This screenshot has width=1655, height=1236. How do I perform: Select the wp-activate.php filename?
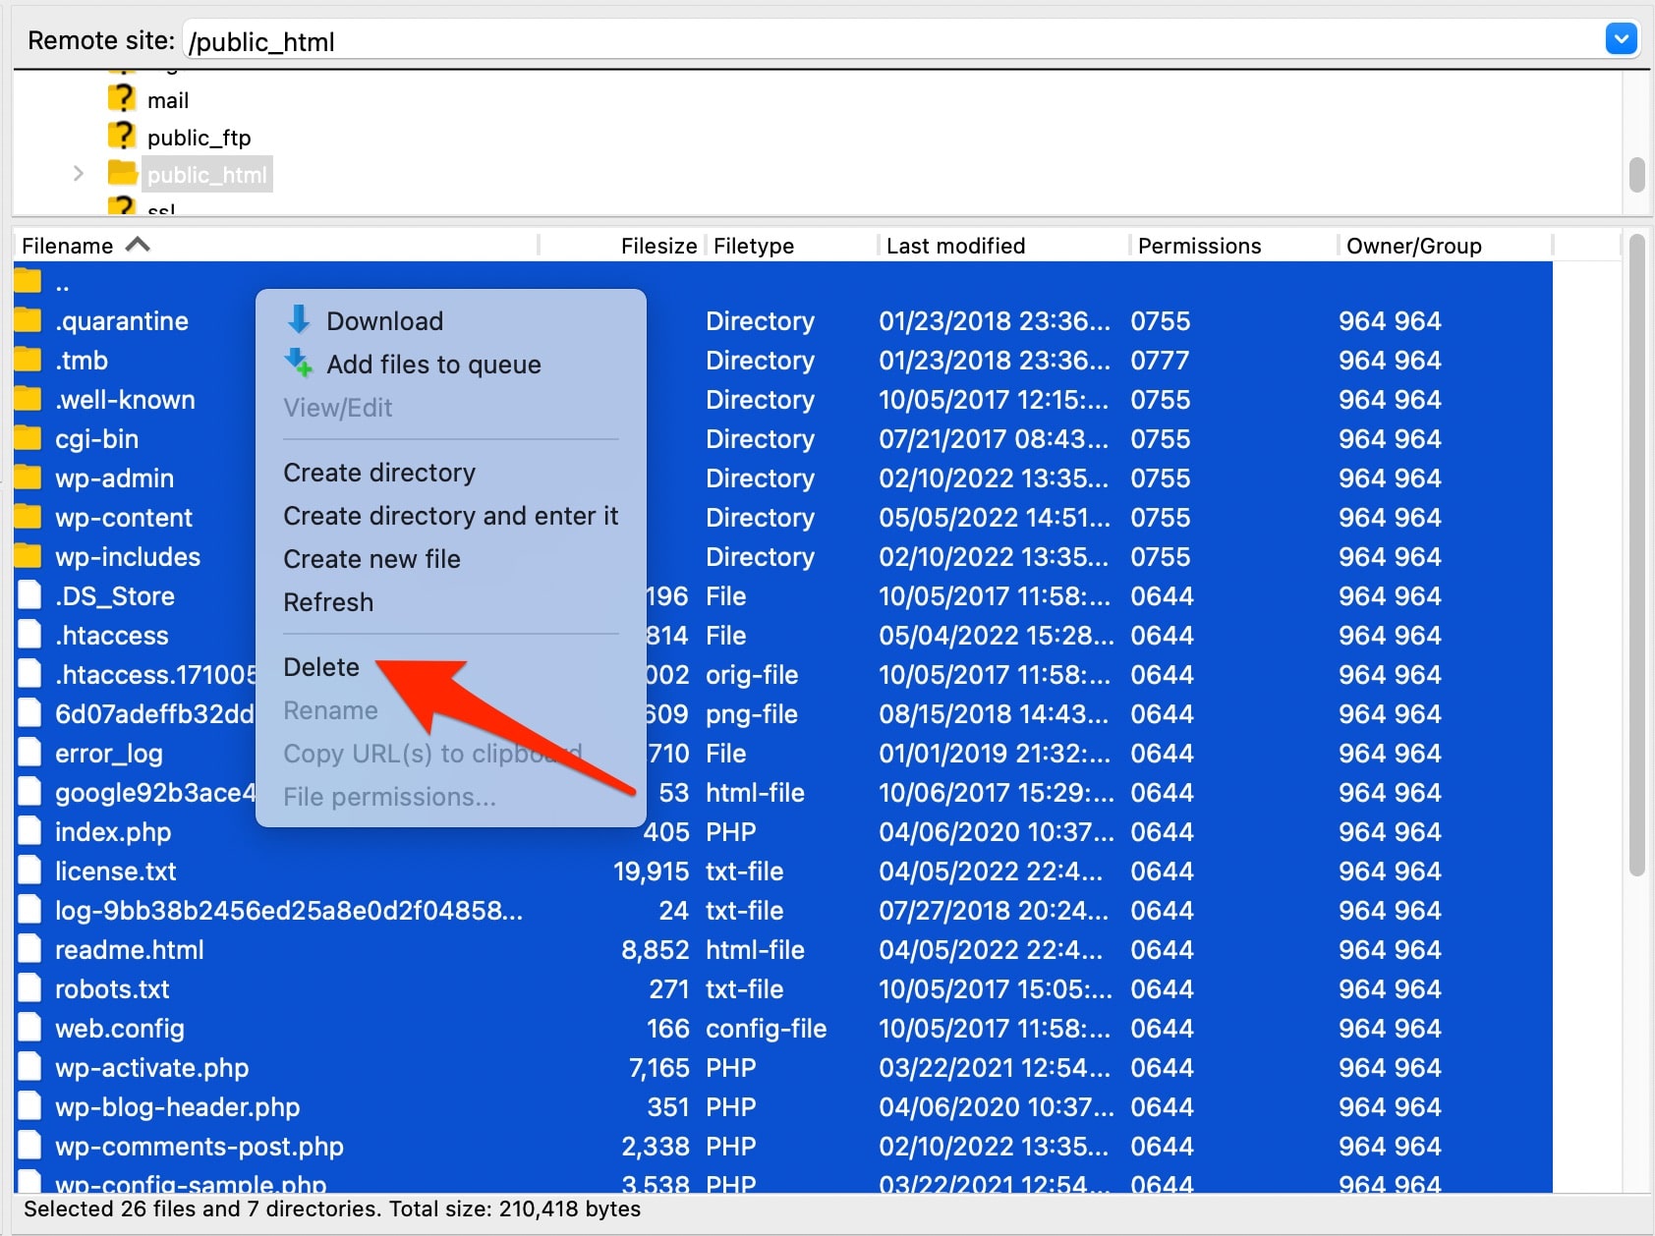[152, 1068]
